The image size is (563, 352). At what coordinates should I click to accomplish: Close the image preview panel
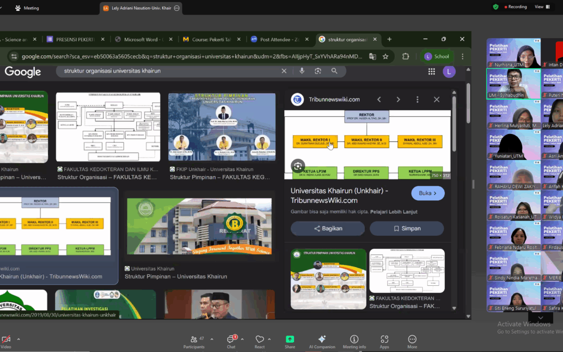tap(437, 100)
